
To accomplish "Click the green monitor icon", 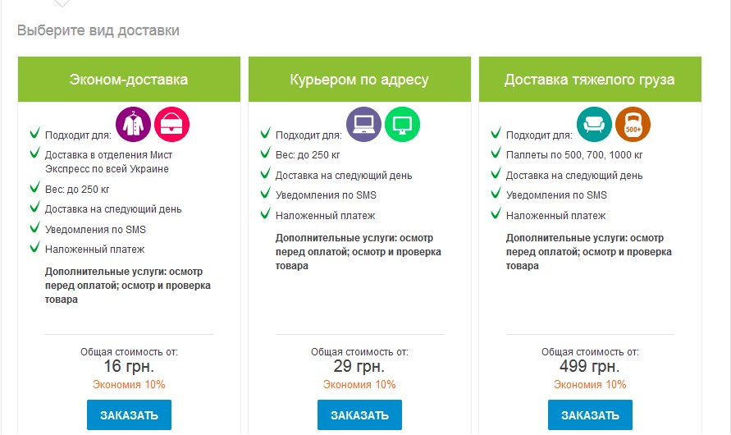I will coord(402,125).
